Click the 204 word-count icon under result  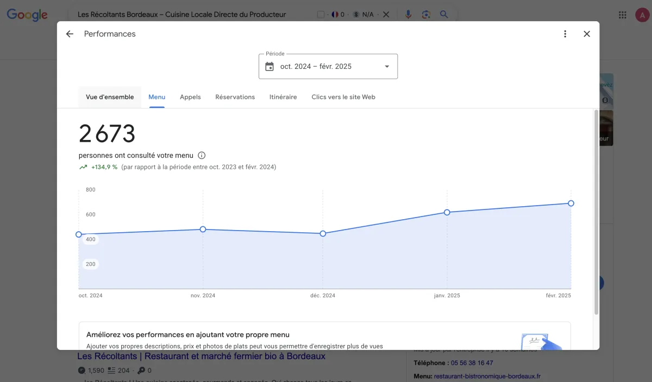click(x=112, y=371)
